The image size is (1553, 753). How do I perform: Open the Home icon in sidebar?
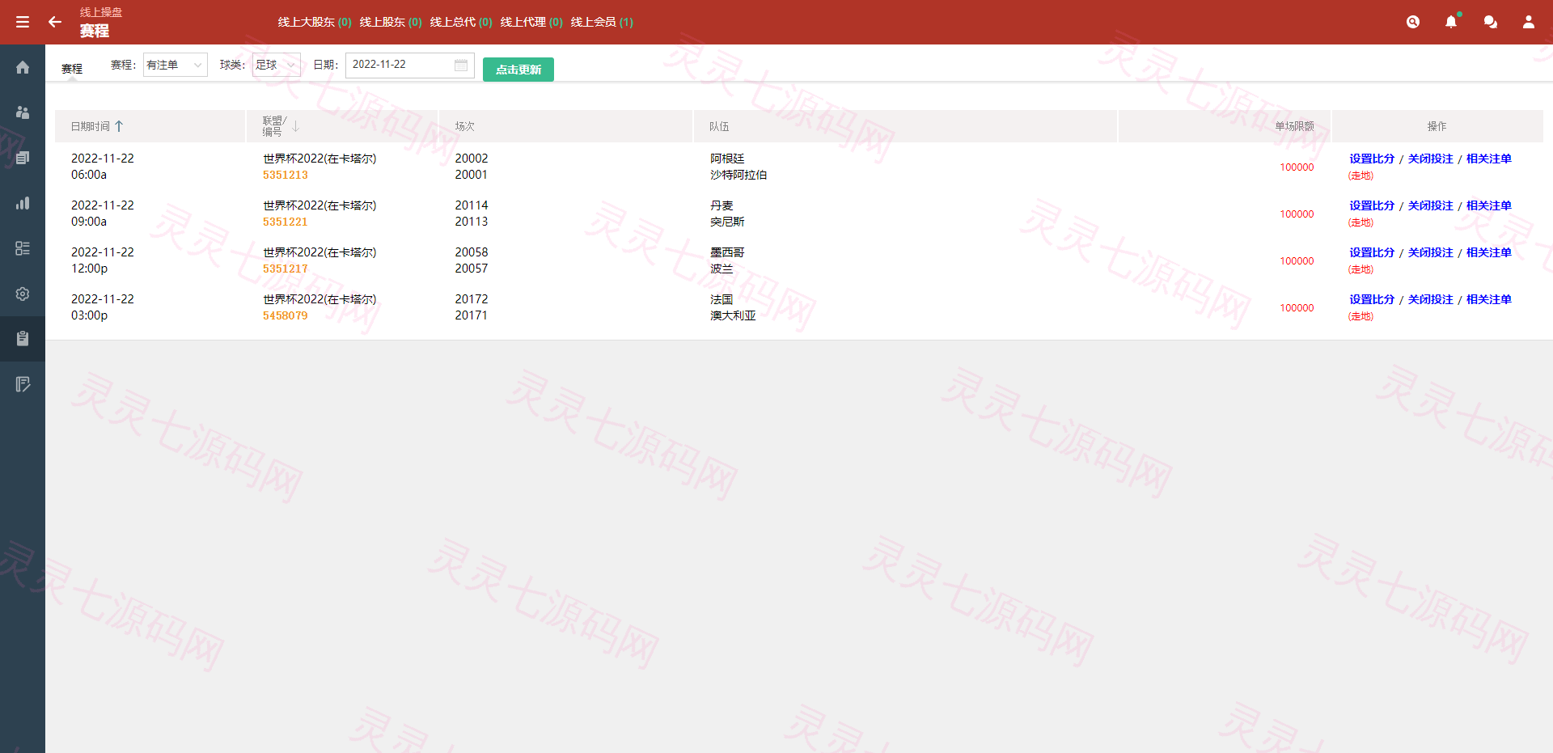pos(23,67)
